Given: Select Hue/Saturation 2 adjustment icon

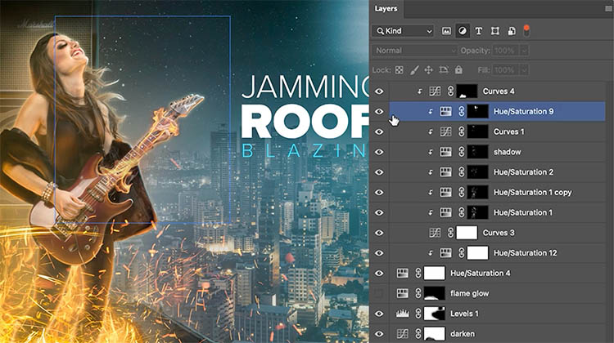Looking at the screenshot, I should 445,172.
